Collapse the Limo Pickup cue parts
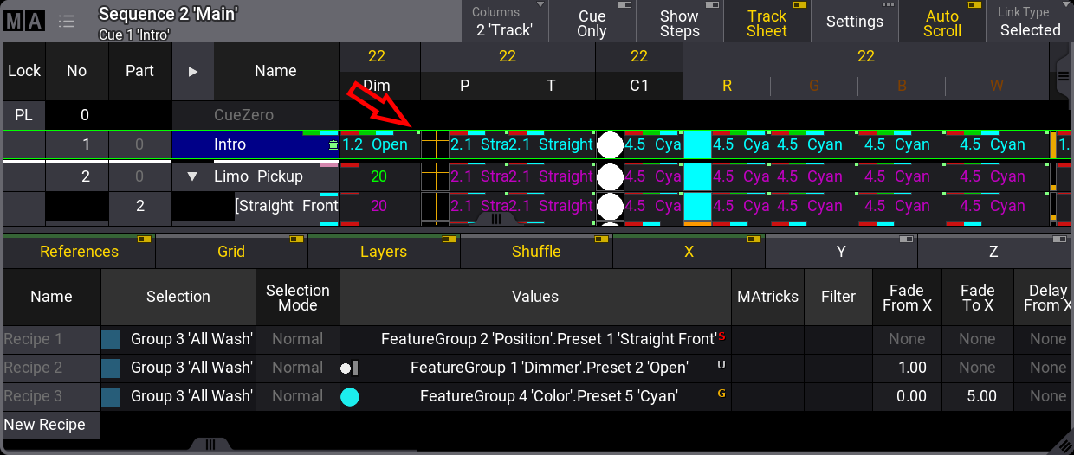 click(x=192, y=176)
